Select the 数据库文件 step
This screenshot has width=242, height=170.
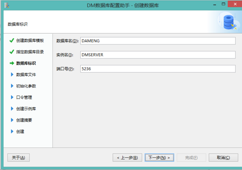point(26,75)
